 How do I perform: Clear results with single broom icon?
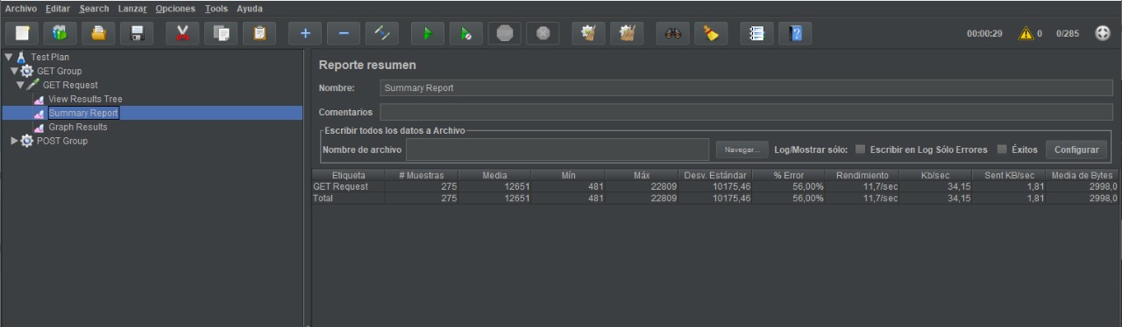pos(588,33)
